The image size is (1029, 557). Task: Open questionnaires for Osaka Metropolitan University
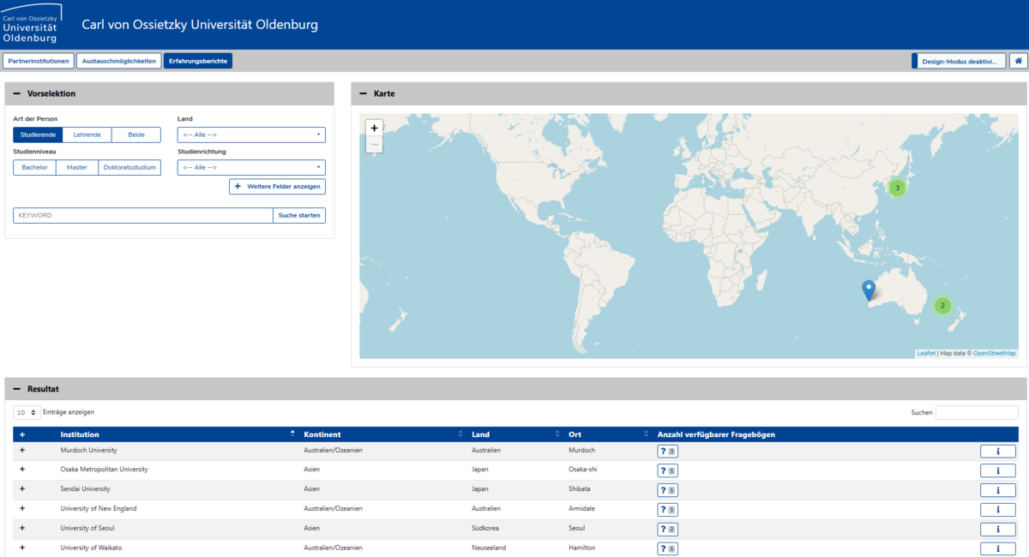pos(667,470)
